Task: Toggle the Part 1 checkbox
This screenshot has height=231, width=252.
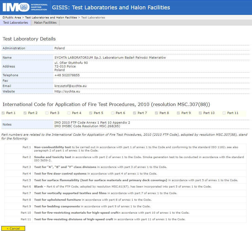Action: 3,113
